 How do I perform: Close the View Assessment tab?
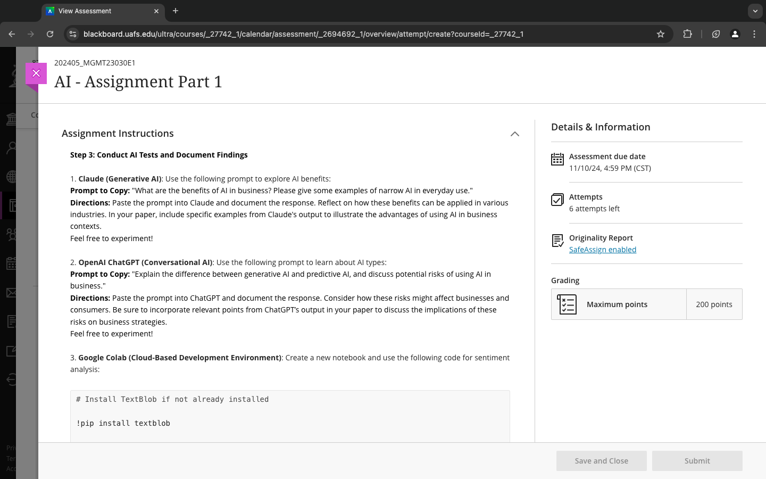click(156, 11)
